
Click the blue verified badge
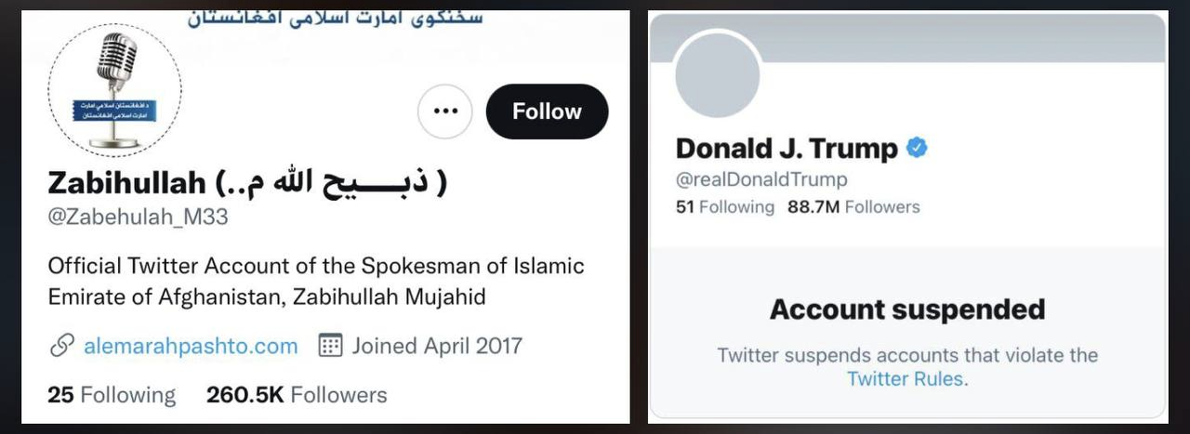(x=917, y=148)
